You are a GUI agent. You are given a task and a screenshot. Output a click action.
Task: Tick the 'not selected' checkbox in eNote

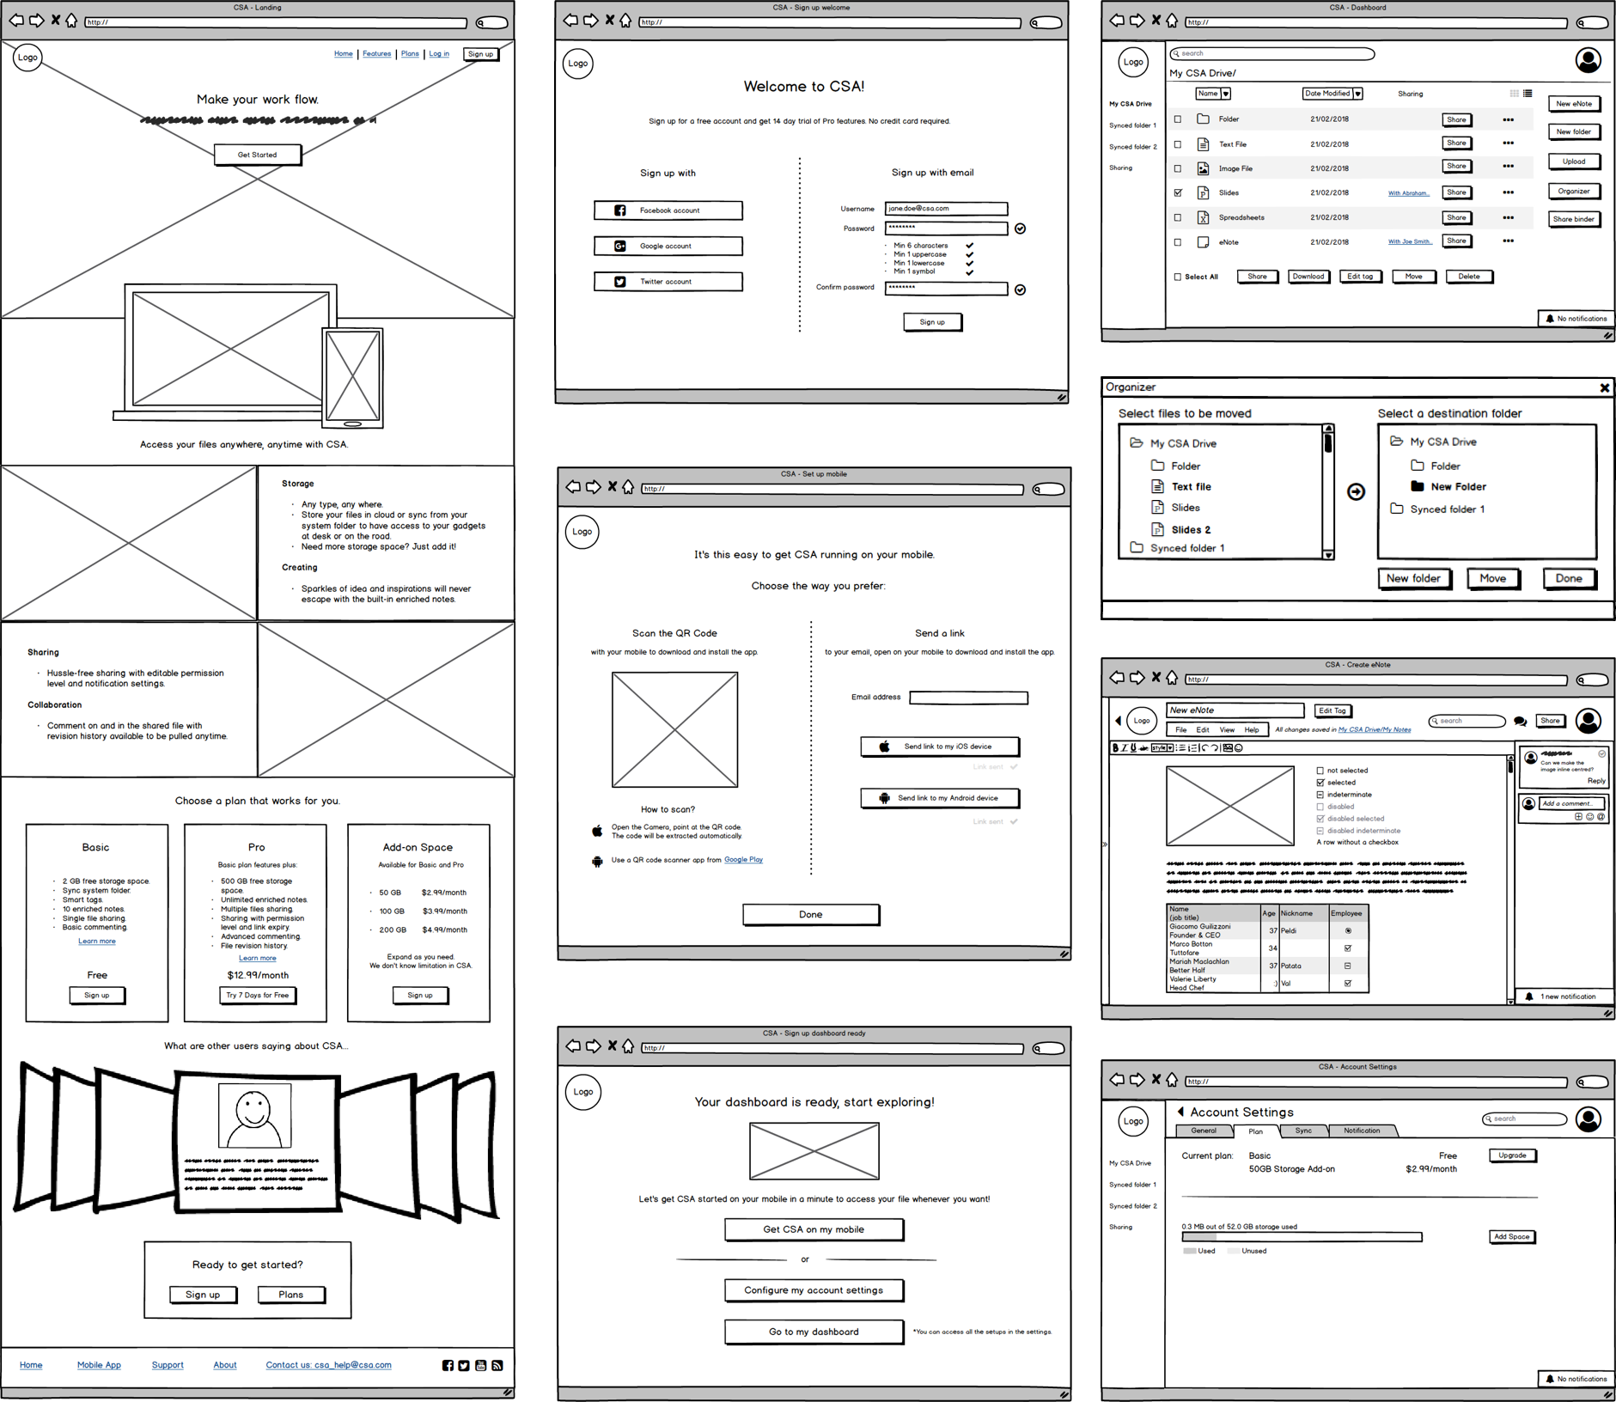tap(1320, 771)
